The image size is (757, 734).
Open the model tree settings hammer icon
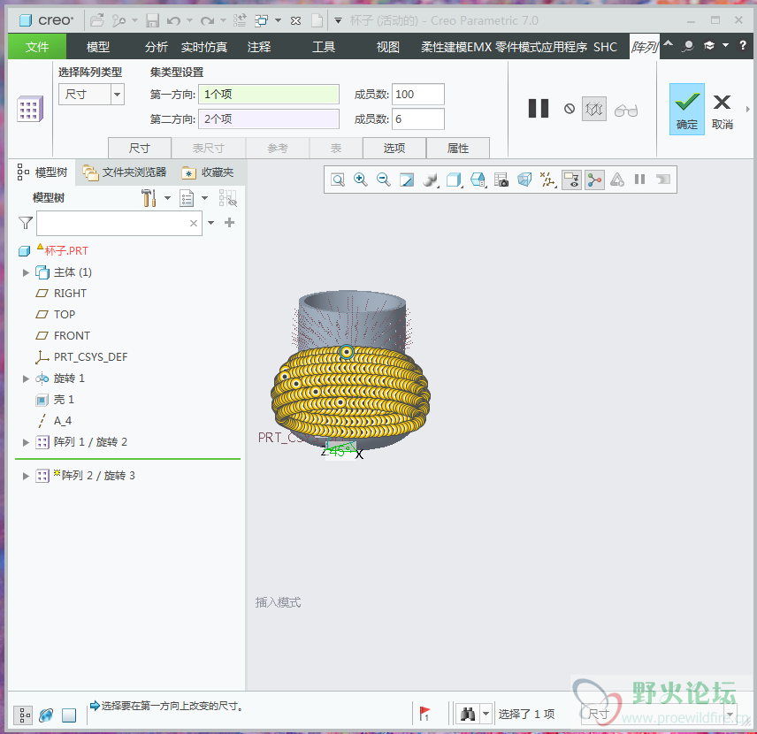click(x=149, y=198)
